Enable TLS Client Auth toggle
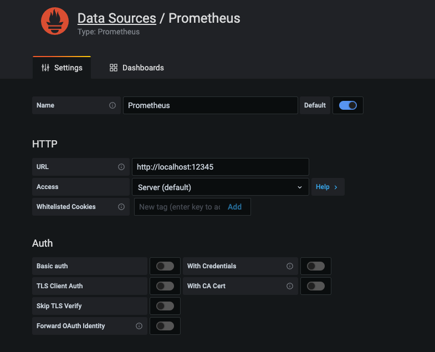The height and width of the screenshot is (352, 435). coord(165,286)
